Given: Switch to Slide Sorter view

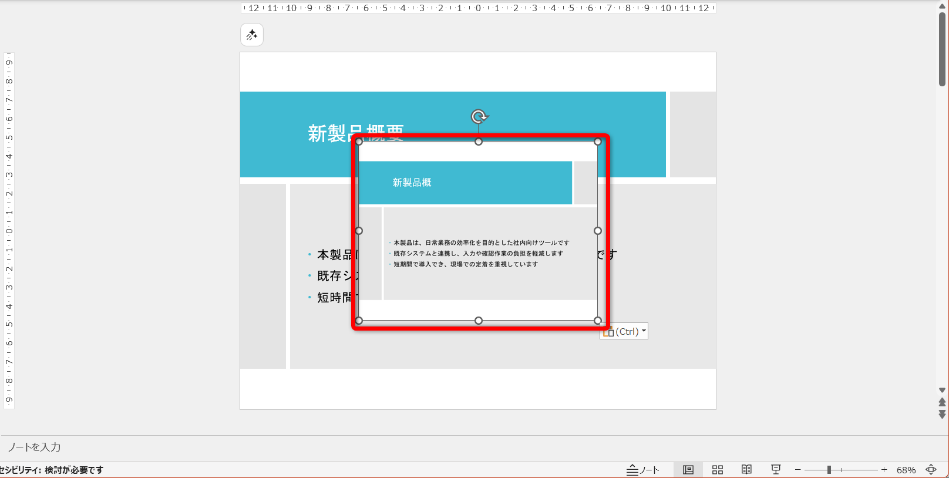Looking at the screenshot, I should coord(718,470).
